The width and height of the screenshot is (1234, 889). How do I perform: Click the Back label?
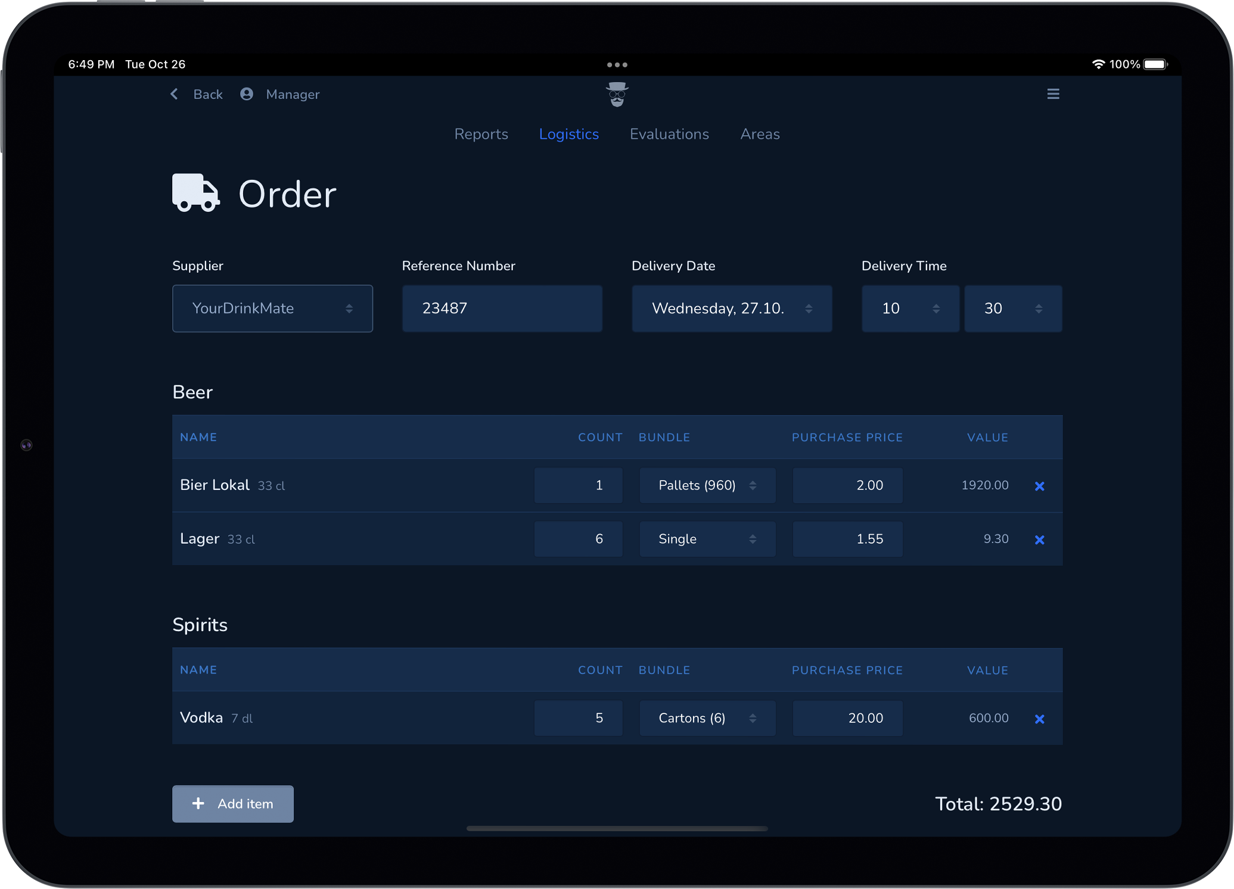208,94
